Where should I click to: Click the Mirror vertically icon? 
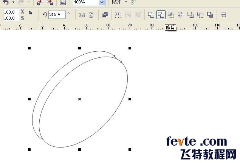click(x=91, y=15)
